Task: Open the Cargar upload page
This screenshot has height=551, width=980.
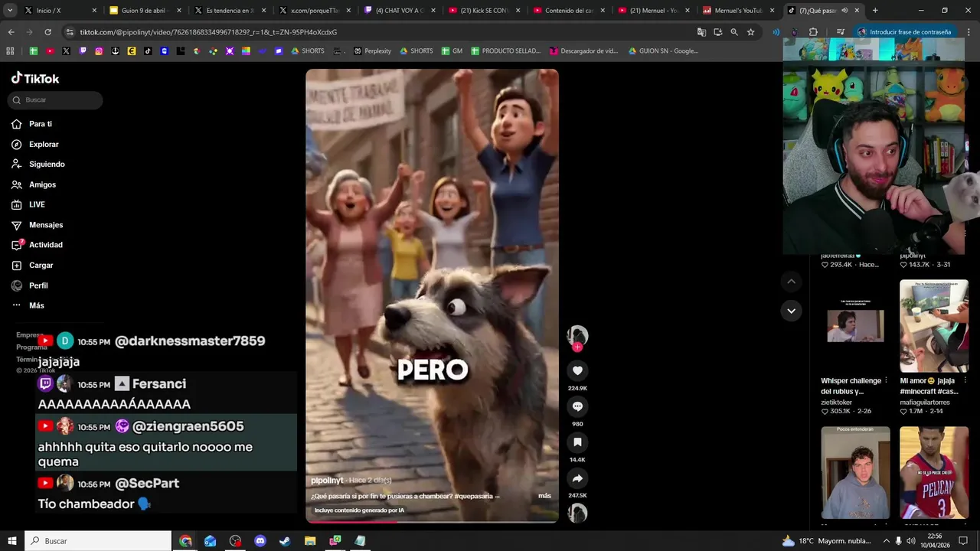Action: tap(31, 266)
